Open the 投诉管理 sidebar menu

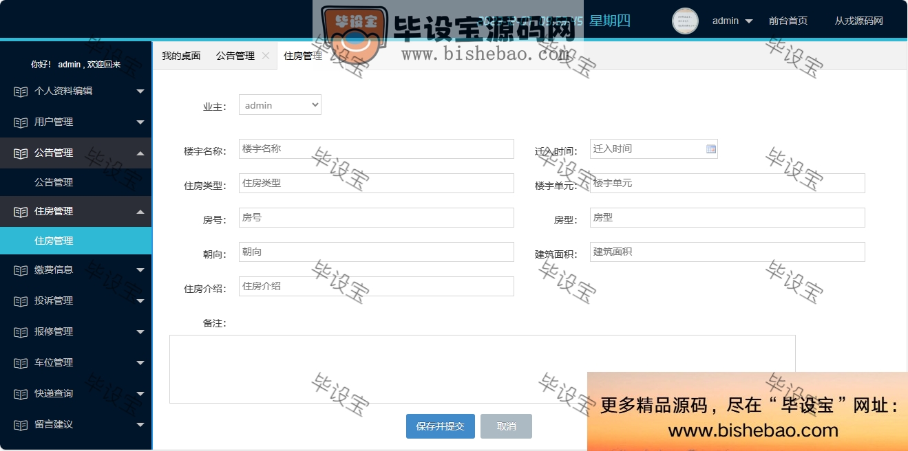76,300
